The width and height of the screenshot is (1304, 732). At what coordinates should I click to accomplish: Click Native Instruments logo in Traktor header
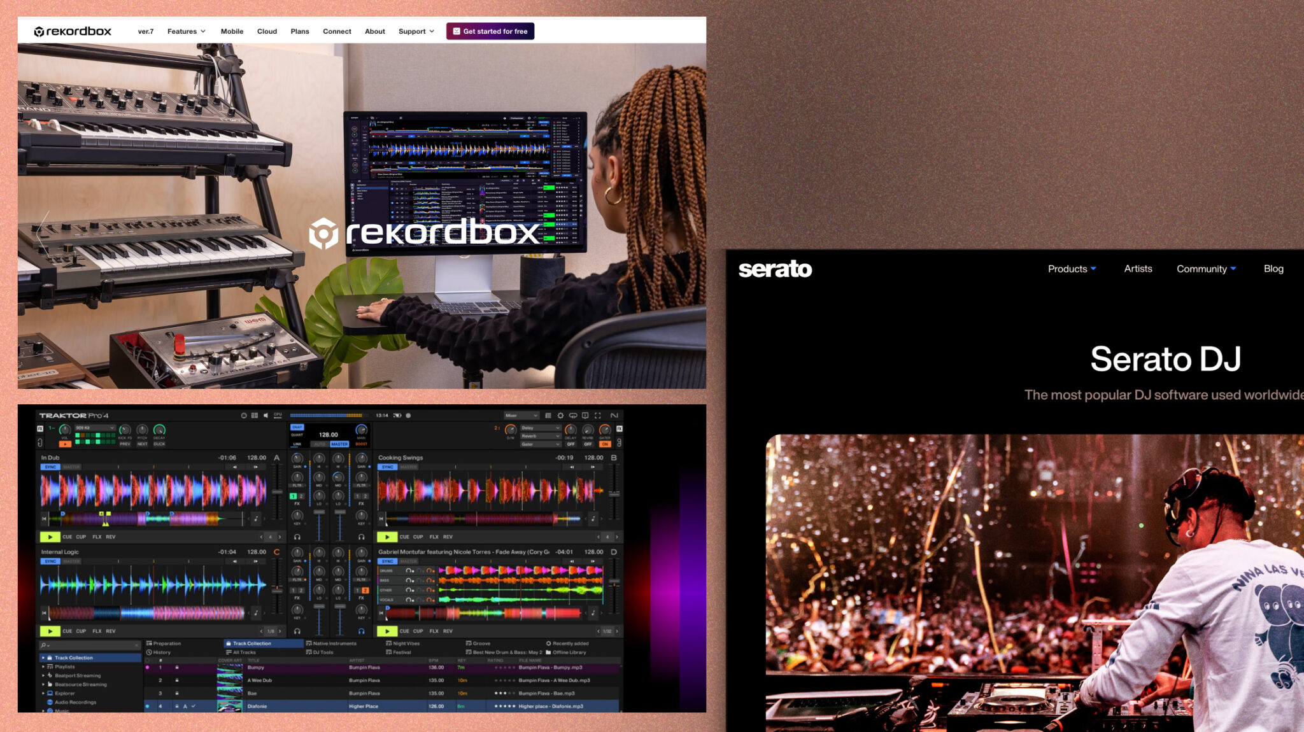coord(614,416)
